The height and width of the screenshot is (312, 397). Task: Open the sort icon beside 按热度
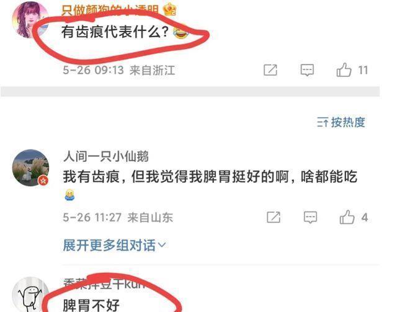pos(323,122)
